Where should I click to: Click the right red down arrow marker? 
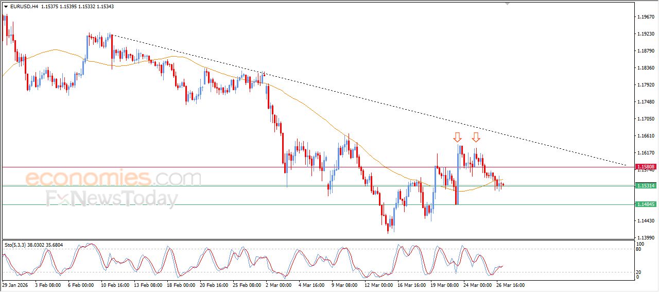(x=476, y=137)
